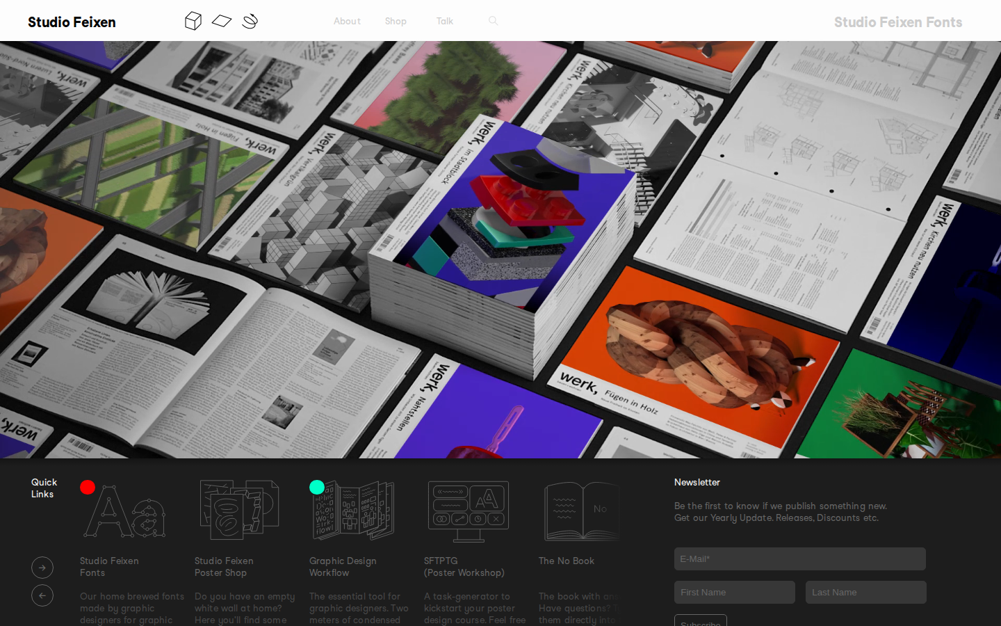Click the Studio Feixen logo

coord(72,22)
